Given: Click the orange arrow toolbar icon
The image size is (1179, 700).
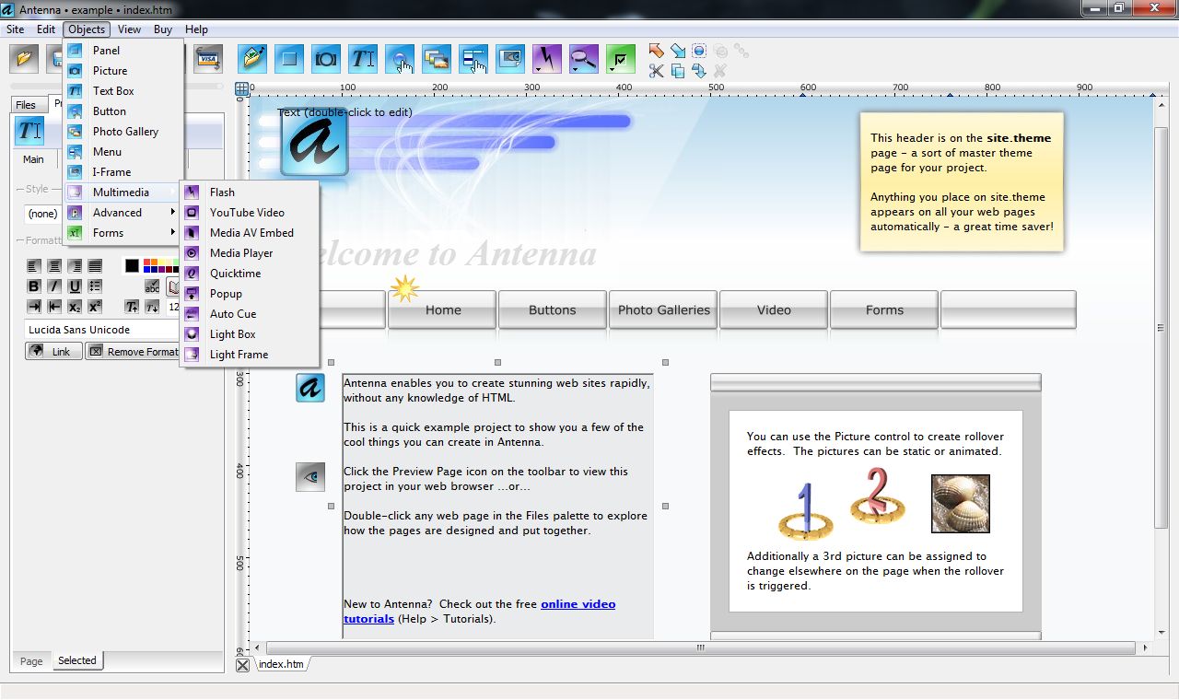Looking at the screenshot, I should tap(656, 51).
